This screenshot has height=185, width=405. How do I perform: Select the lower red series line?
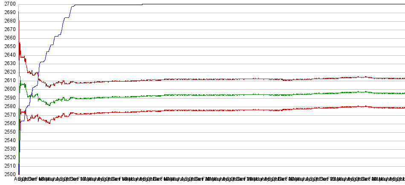[x=213, y=110]
